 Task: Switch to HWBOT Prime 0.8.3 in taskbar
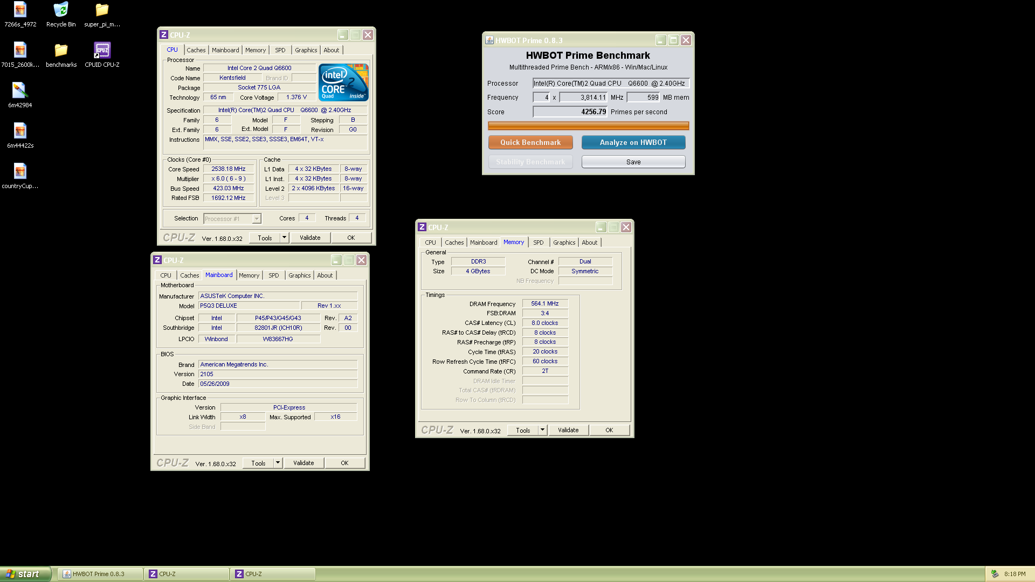tap(100, 574)
